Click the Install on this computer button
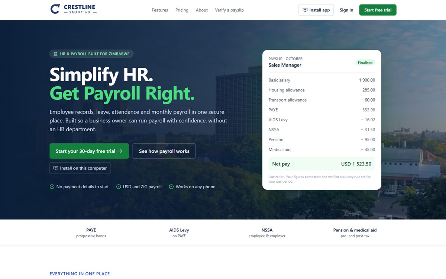The width and height of the screenshot is (446, 279). click(80, 168)
